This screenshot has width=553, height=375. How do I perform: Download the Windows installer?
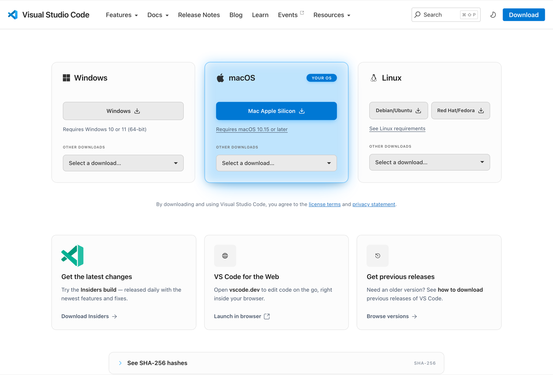coord(123,111)
